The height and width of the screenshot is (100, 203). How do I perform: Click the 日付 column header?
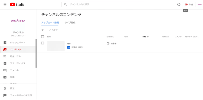pos(144,37)
